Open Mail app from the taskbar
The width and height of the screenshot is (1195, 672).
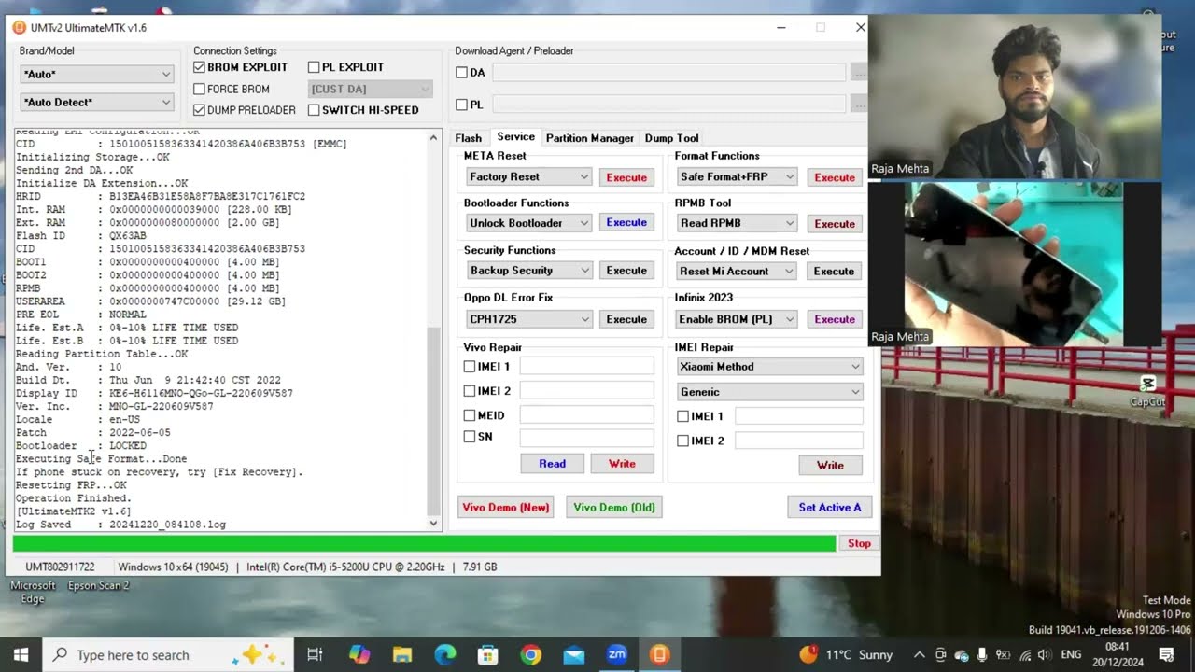pos(573,654)
